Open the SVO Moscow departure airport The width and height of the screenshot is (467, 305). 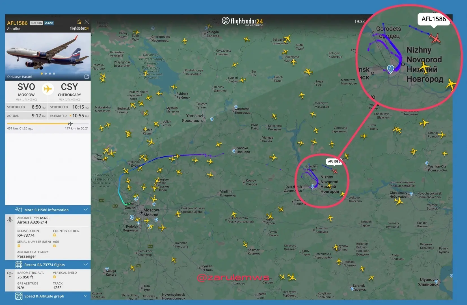26,91
